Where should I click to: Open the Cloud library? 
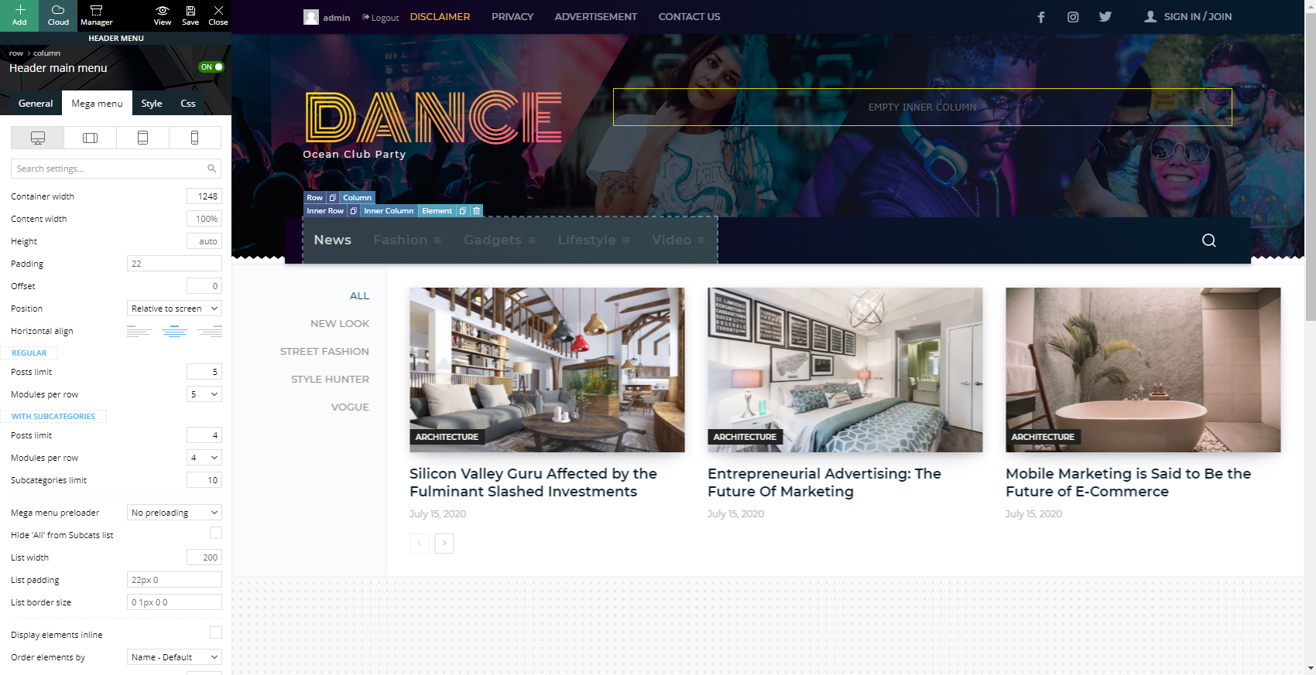[x=58, y=15]
